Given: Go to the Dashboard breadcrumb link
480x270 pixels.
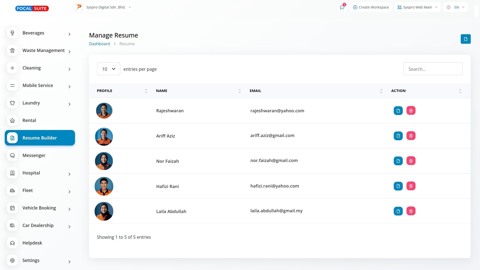Looking at the screenshot, I should click(99, 44).
